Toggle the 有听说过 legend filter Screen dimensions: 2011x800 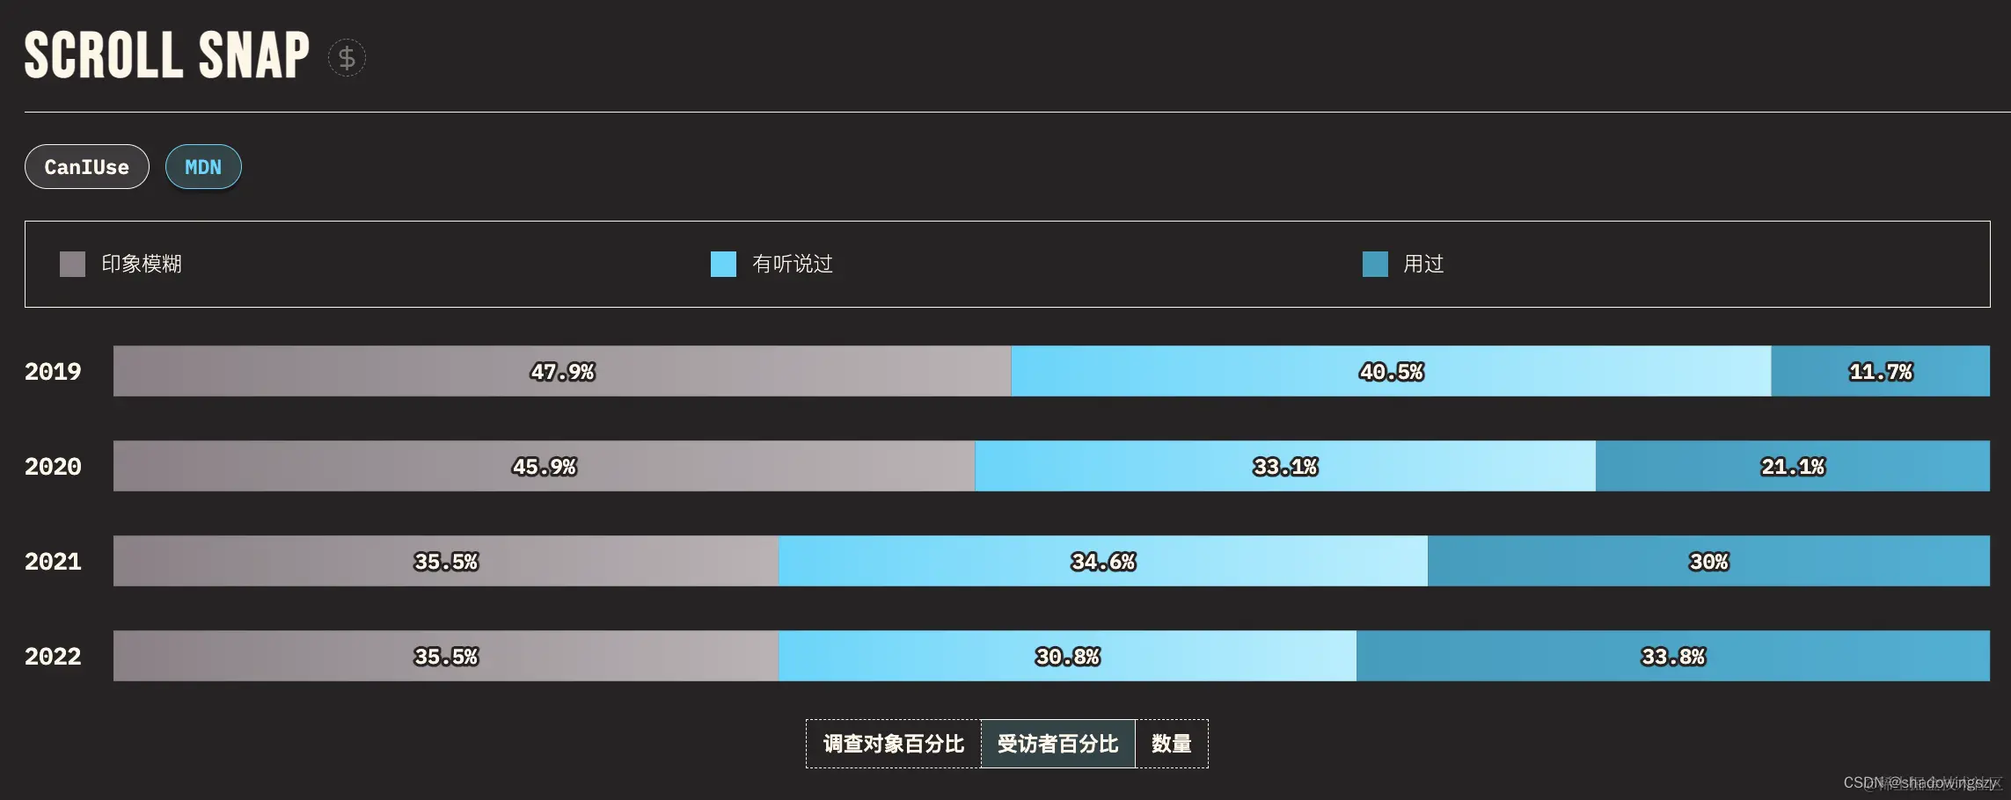792,264
